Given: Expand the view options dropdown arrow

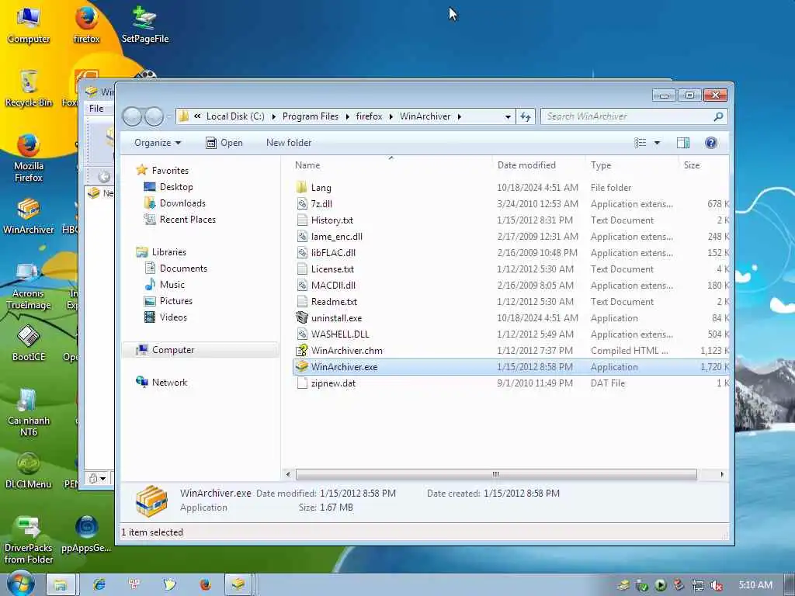Looking at the screenshot, I should pyautogui.click(x=657, y=143).
